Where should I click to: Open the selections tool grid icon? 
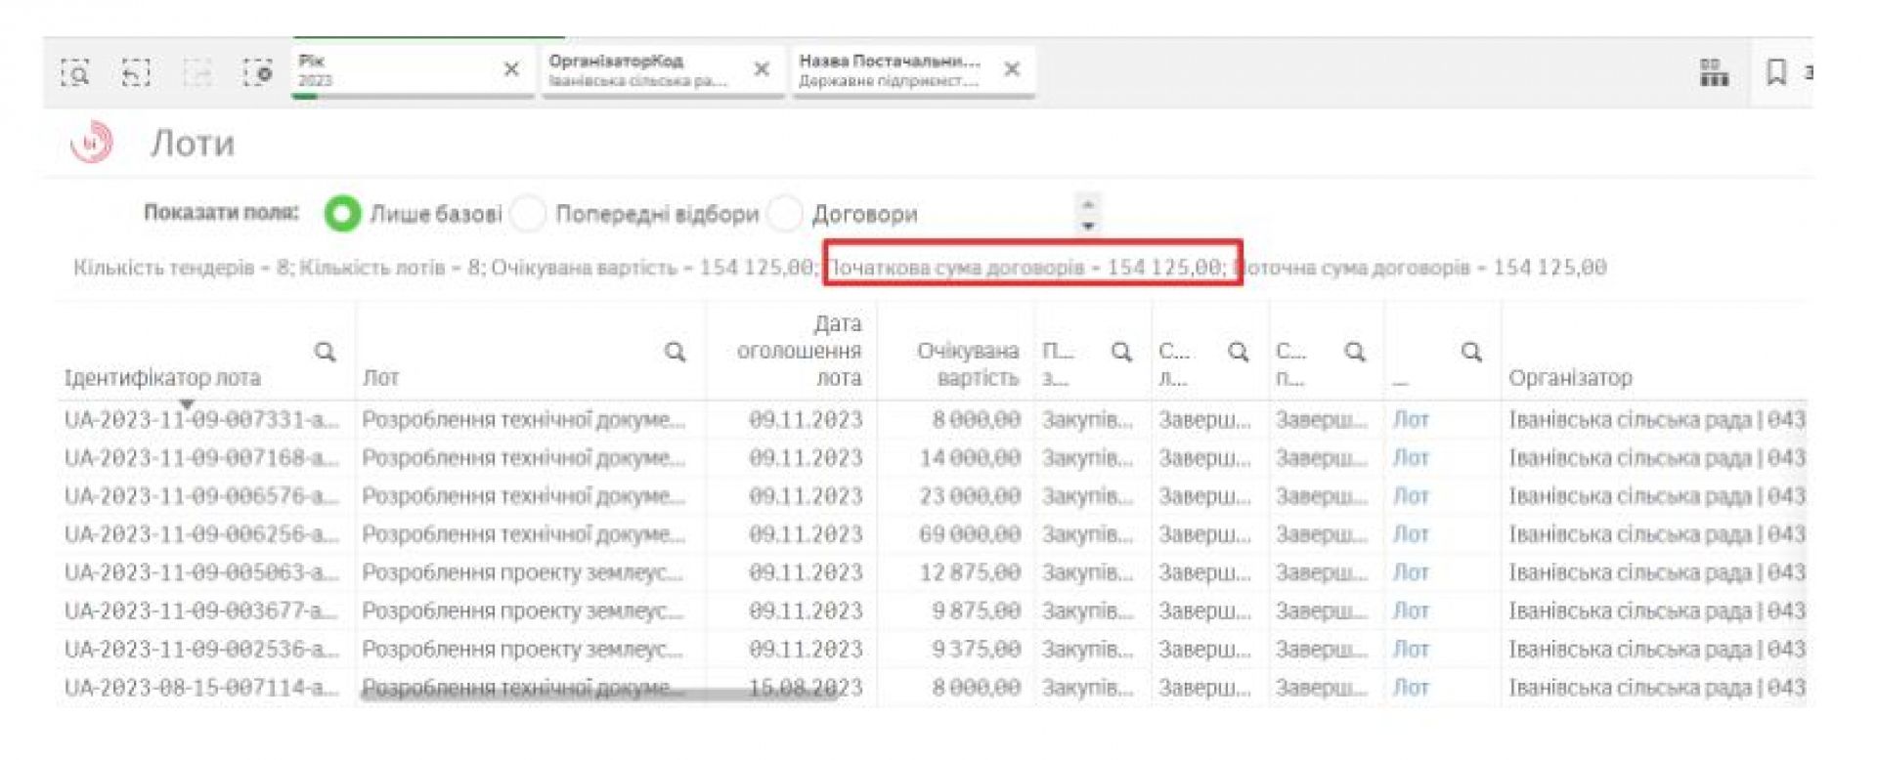(1713, 72)
